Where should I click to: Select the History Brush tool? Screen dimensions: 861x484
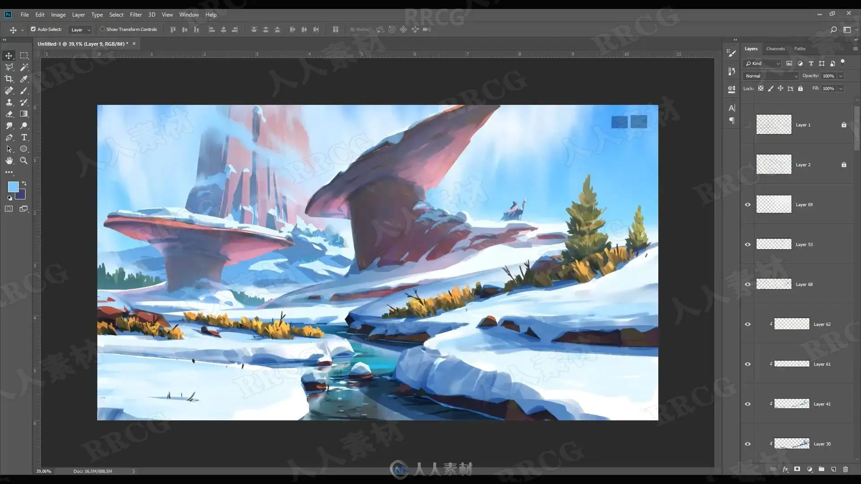[x=24, y=102]
